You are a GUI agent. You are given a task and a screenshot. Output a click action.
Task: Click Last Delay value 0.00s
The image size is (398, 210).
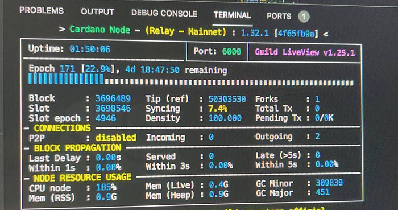(x=109, y=158)
